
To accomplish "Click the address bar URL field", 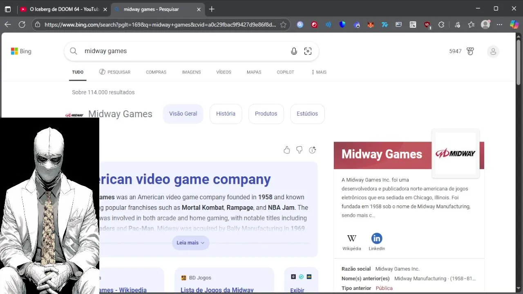I will pos(160,24).
